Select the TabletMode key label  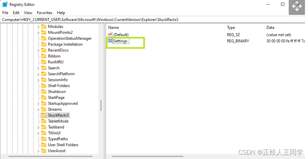click(x=58, y=121)
